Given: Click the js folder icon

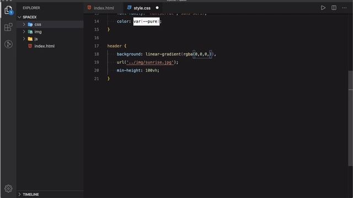Looking at the screenshot, I should click(30, 39).
